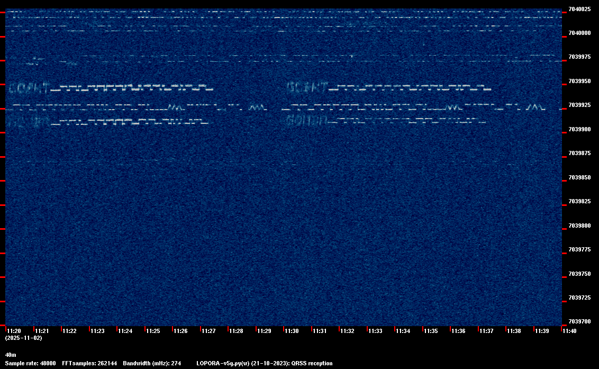Click the 11:22 time label

[x=69, y=331]
